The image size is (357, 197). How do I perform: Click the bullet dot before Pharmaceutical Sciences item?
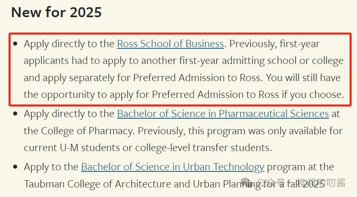pos(16,113)
